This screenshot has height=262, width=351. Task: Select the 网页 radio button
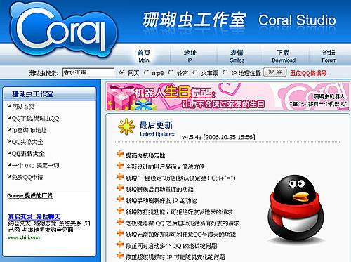tap(121, 72)
